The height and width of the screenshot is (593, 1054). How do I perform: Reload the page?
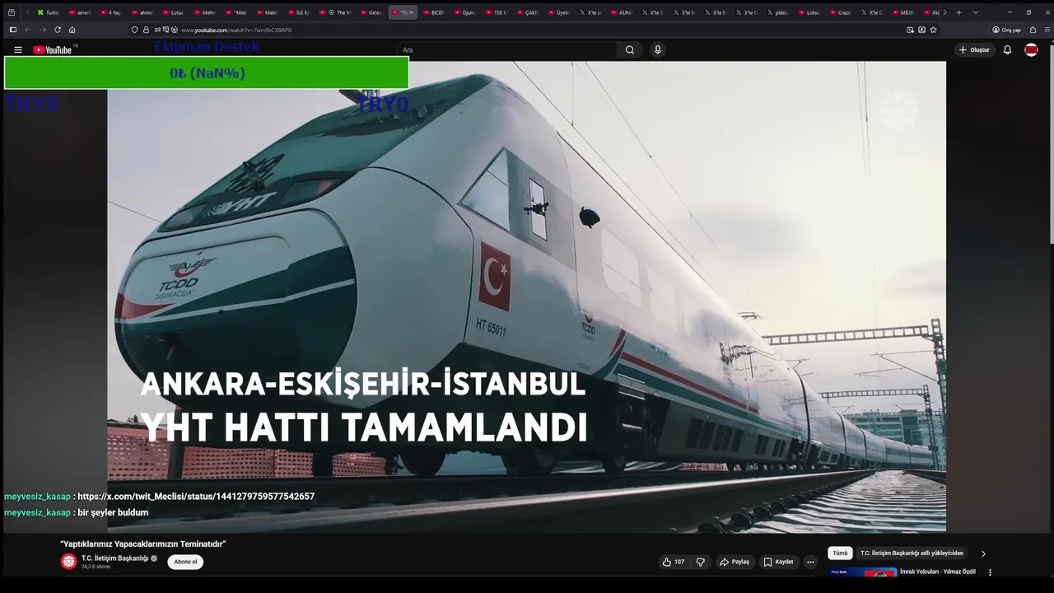click(x=58, y=30)
